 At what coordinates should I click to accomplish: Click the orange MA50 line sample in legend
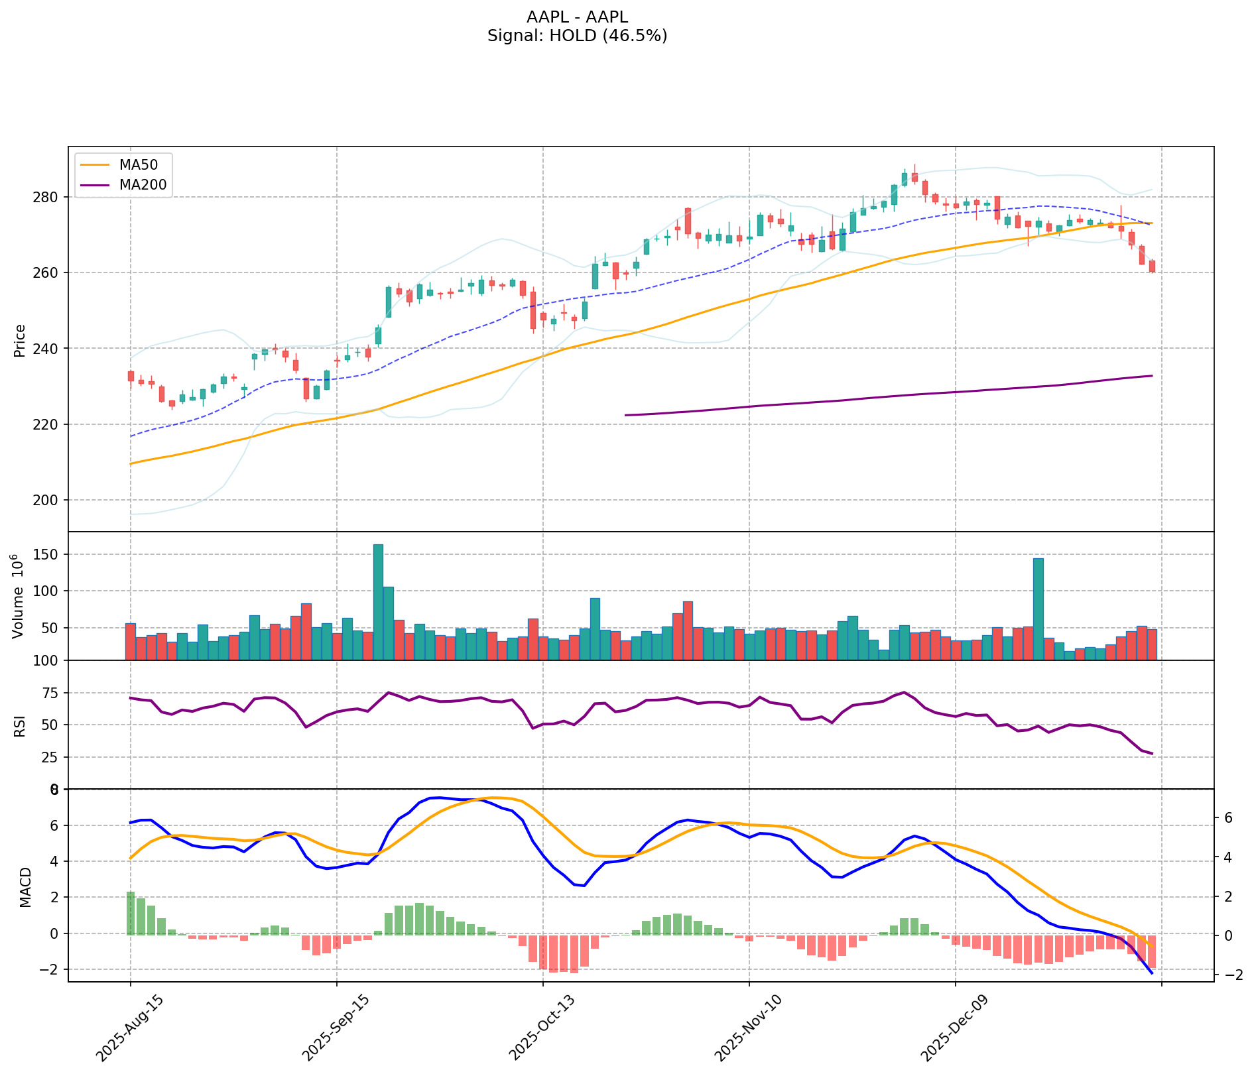tap(94, 163)
